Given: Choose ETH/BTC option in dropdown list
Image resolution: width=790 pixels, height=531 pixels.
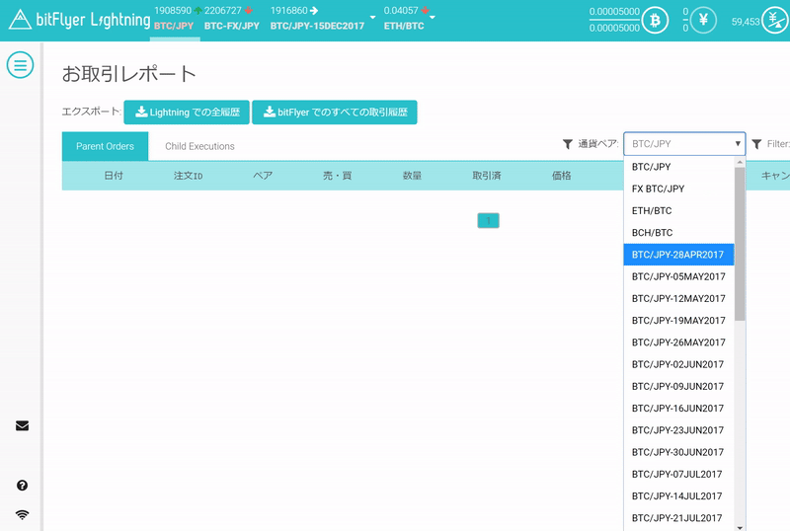Looking at the screenshot, I should pos(678,210).
